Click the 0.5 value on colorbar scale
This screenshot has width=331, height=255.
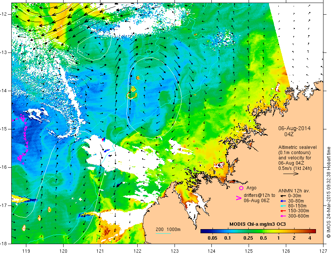coord(263,238)
